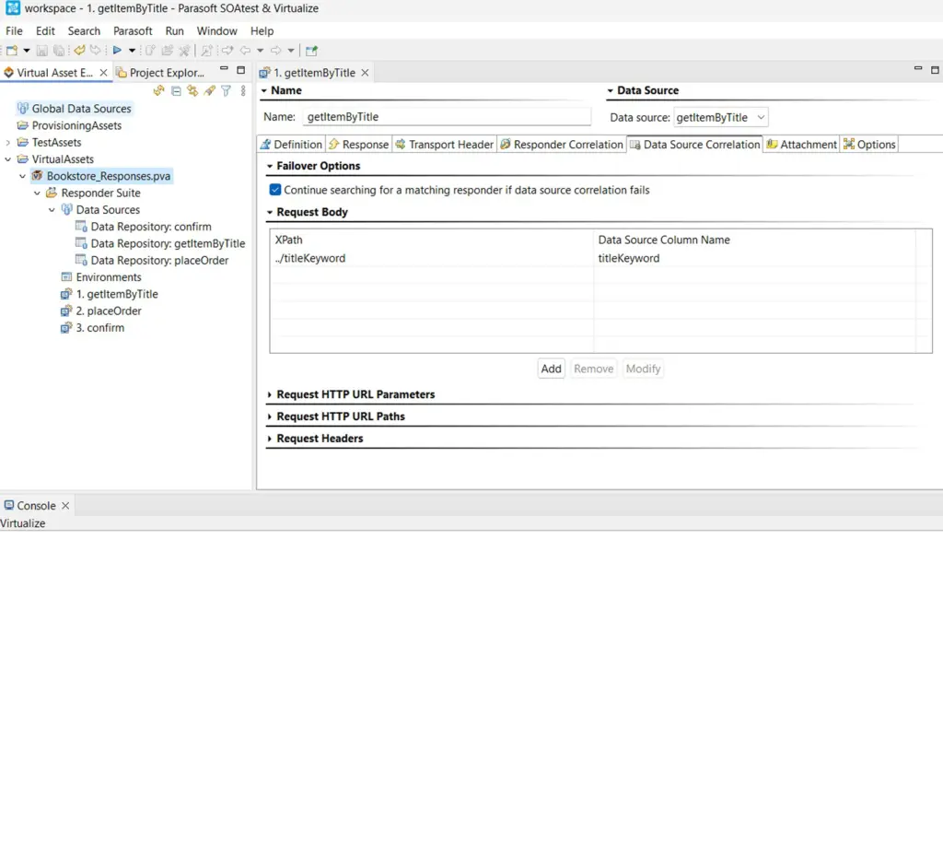This screenshot has width=943, height=844.
Task: Switch to the Definition tab
Action: coord(291,145)
